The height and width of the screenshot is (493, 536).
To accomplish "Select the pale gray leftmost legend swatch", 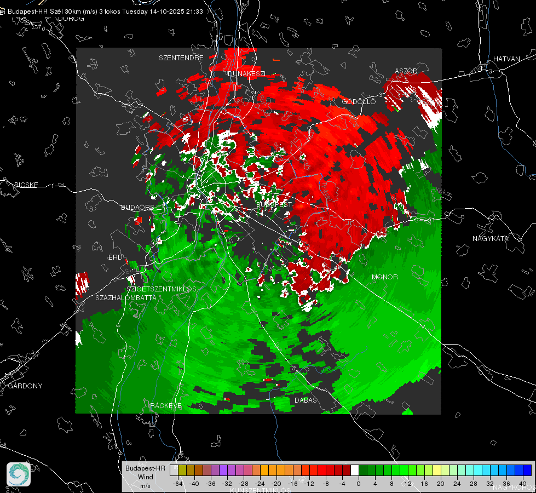I will coord(174,470).
